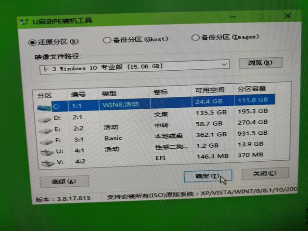Select 备份分区 (Ghost) radio option
Screen dimensions: 308x231
coord(107,40)
